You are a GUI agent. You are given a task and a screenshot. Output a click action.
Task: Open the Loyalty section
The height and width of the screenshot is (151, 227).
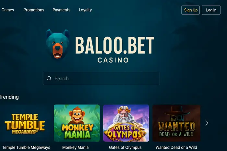[x=85, y=10]
